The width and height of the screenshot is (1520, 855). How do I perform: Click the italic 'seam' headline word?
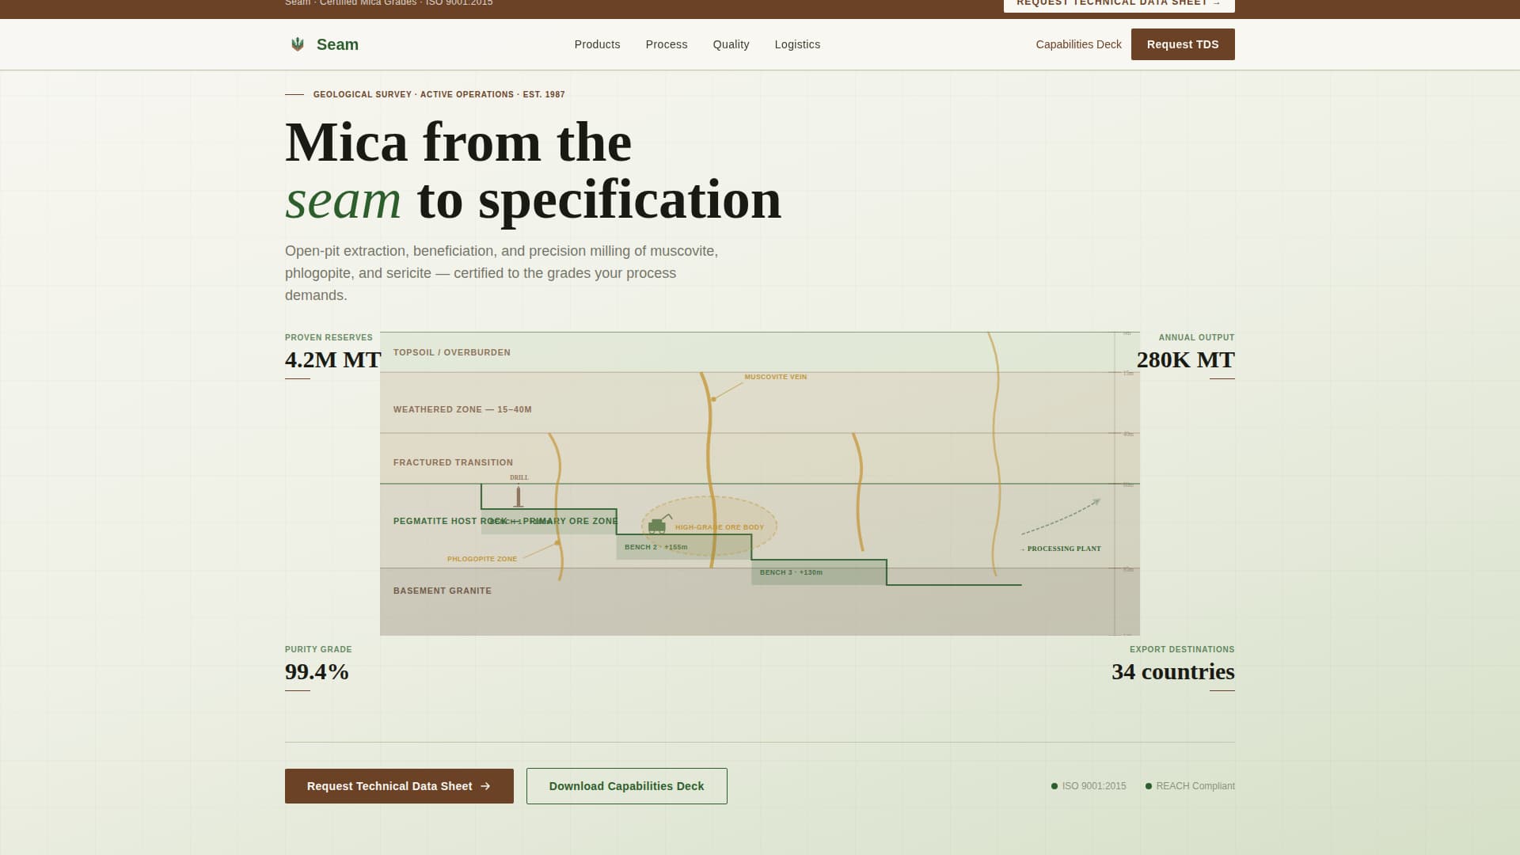click(x=343, y=199)
